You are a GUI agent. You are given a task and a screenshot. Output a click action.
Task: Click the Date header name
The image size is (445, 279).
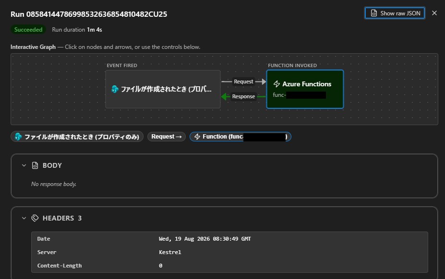click(x=44, y=239)
